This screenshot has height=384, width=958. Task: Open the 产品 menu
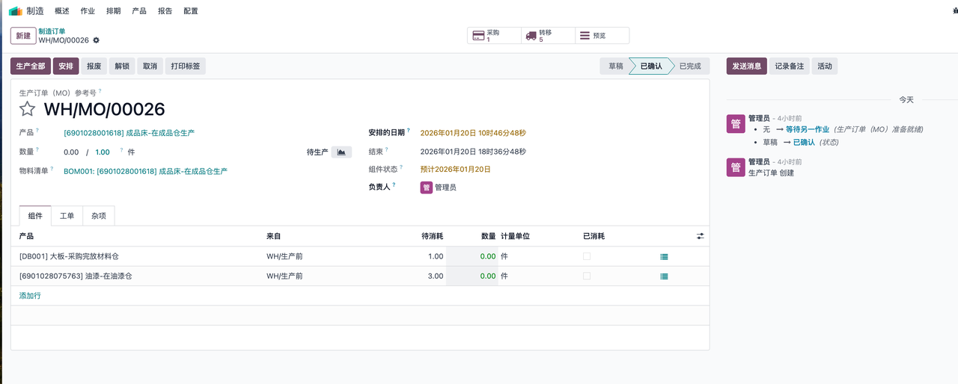pyautogui.click(x=139, y=11)
